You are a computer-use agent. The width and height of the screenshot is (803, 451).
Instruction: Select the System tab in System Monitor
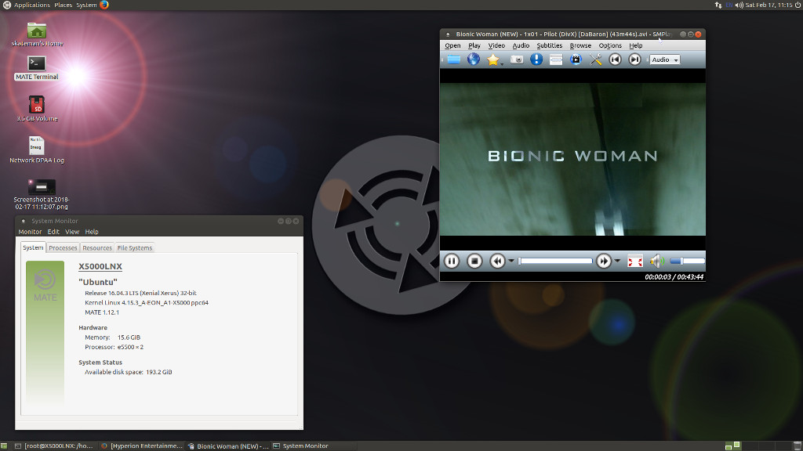tap(33, 247)
